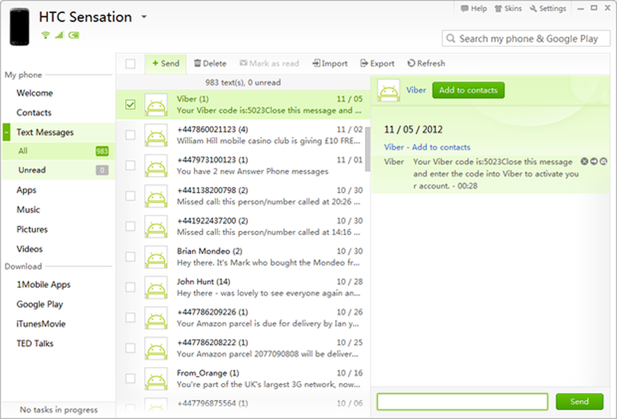Click the +447860021123 contact avatar
617x419 pixels.
156,135
